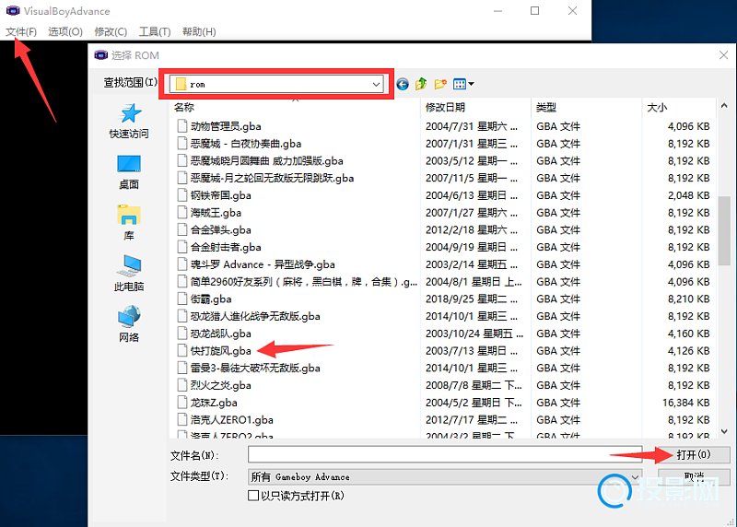
Task: Go back to the last visited folder
Action: (403, 84)
